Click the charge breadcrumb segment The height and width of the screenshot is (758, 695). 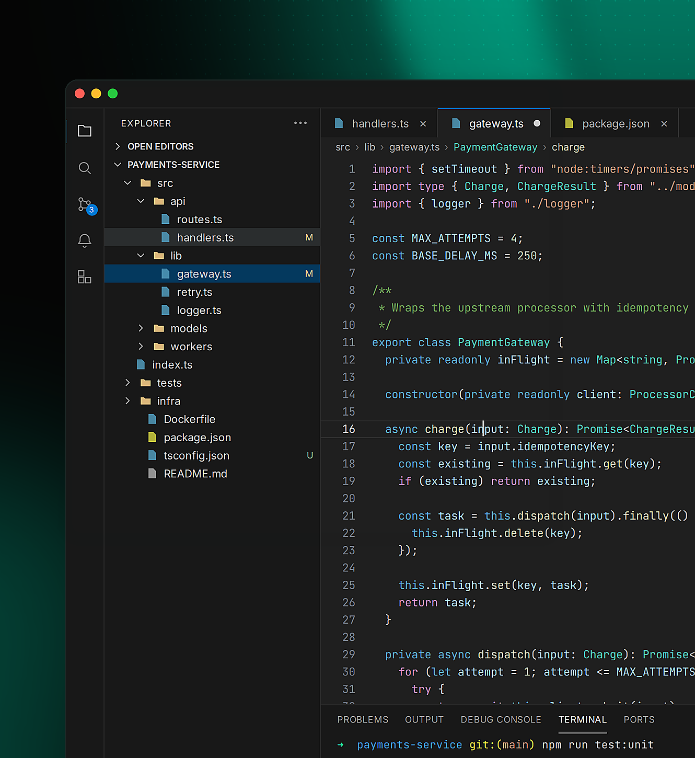pyautogui.click(x=568, y=147)
